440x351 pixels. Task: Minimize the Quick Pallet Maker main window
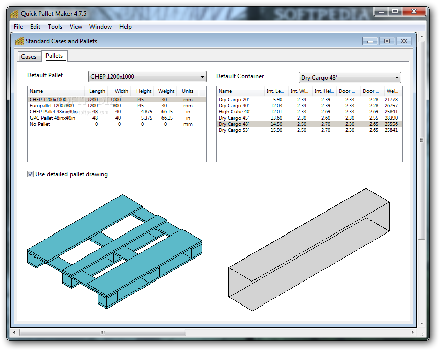[x=381, y=12]
